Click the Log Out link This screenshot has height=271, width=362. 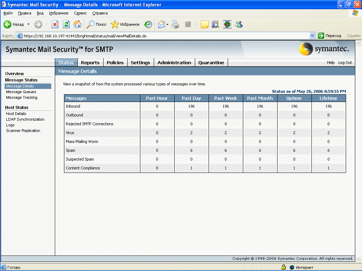pos(345,62)
